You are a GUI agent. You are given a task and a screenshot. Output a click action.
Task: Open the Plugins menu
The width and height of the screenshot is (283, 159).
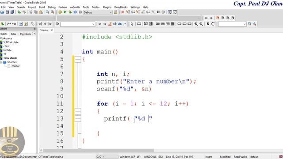click(107, 7)
